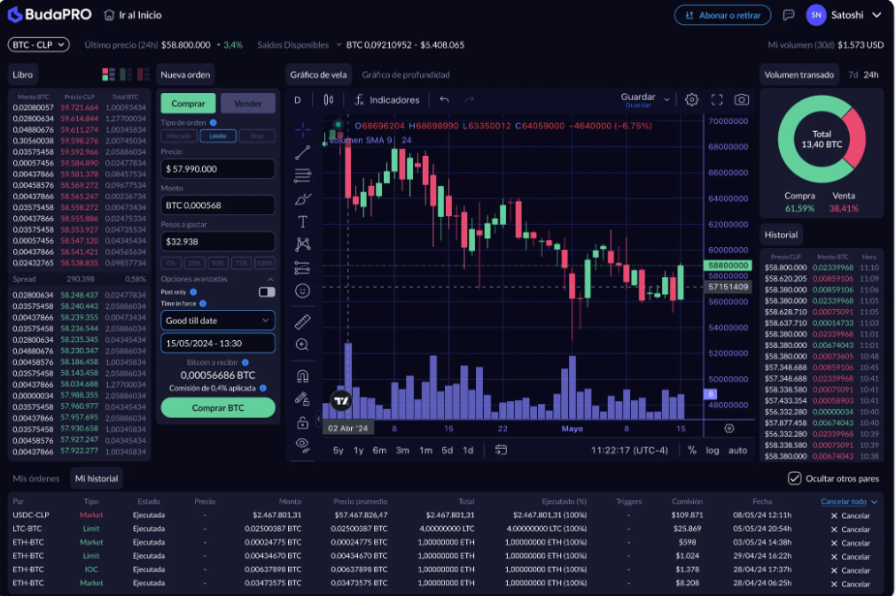The width and height of the screenshot is (896, 596).
Task: Select the Gráfico de vela tab
Action: coord(318,74)
